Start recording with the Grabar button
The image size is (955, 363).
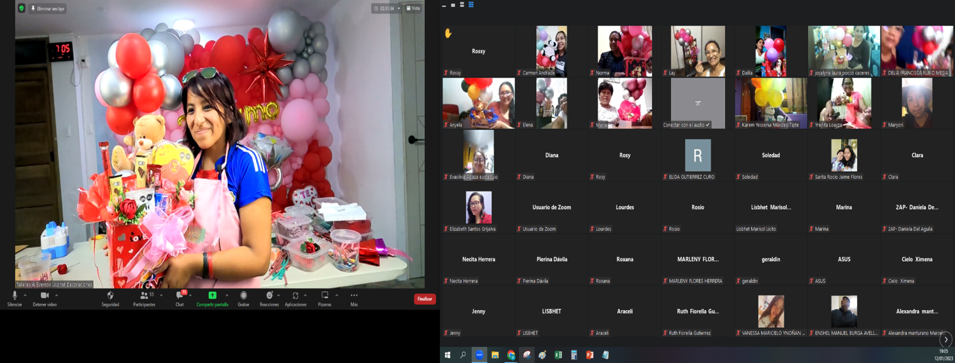pos(243,298)
